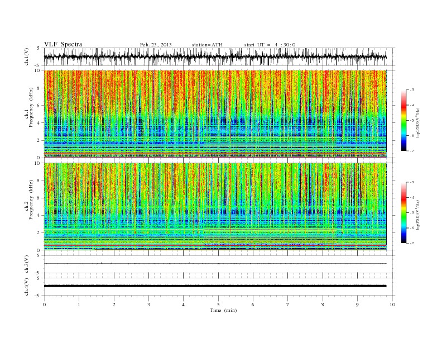Screen dimensions: 442x342
Task: Click the "-7" tick on lower colorbar
Action: click(412, 243)
